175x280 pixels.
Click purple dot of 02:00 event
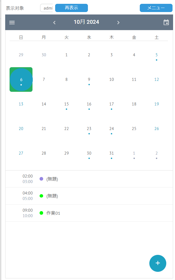41,179
